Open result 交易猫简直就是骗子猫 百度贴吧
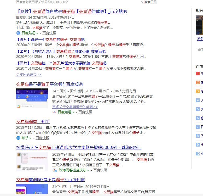Image resolution: width=203 pixels, height=196 pixels. (72, 12)
